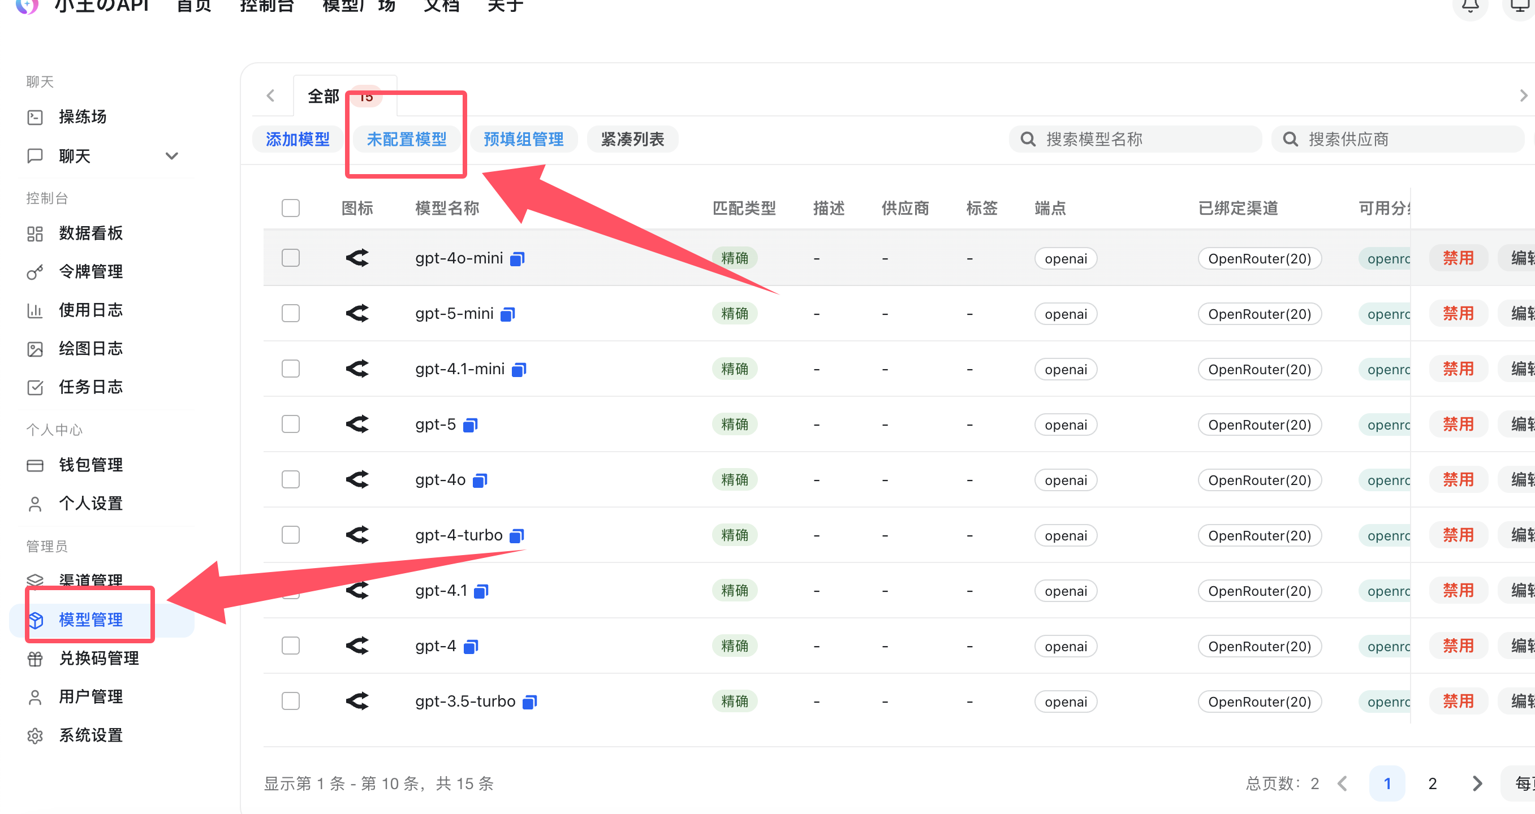Disable gpt-5 with 禁用
Image resolution: width=1535 pixels, height=814 pixels.
[x=1458, y=424]
